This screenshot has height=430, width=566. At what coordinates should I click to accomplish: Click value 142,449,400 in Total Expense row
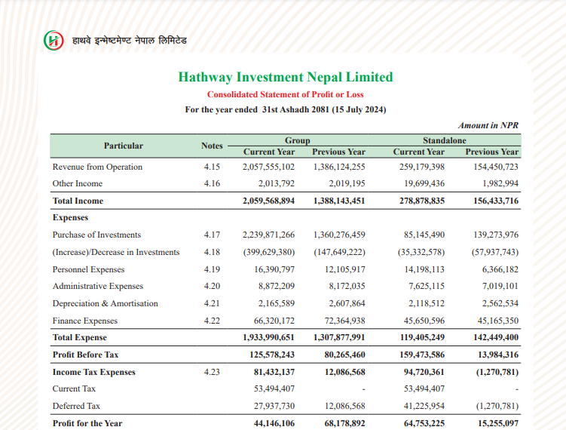(x=496, y=337)
